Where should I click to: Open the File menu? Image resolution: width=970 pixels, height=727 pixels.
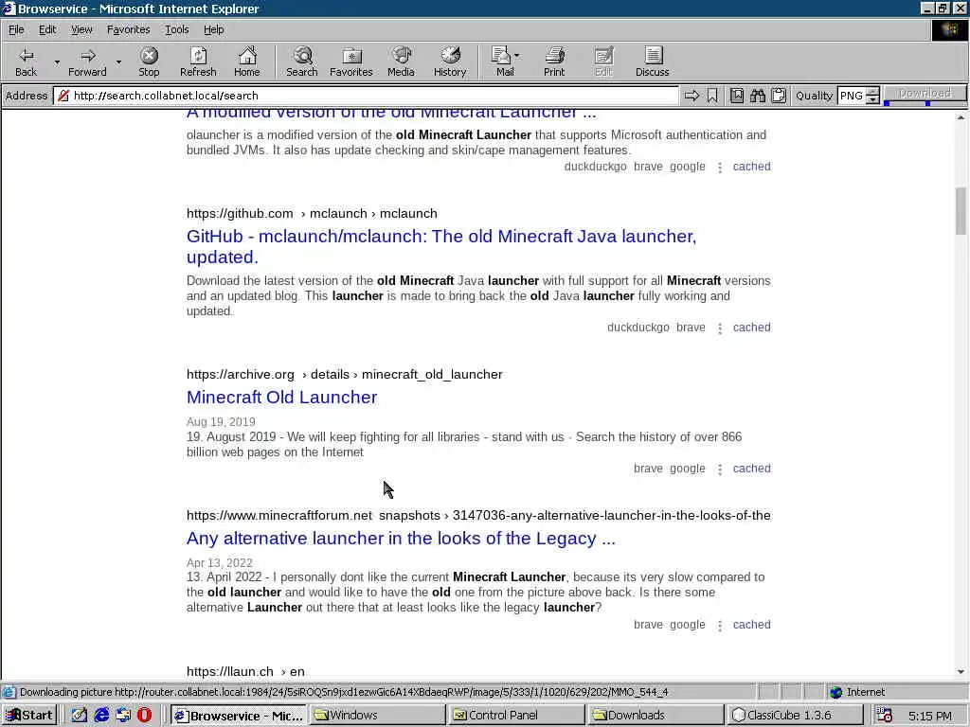point(16,29)
